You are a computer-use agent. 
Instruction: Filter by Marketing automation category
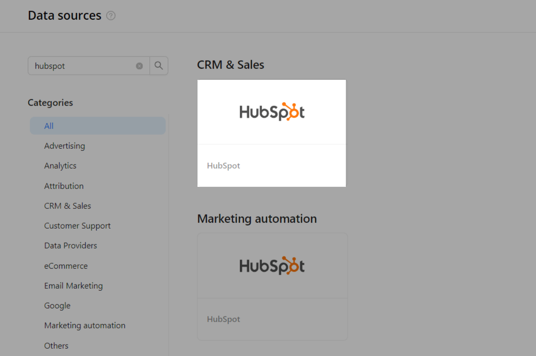85,326
